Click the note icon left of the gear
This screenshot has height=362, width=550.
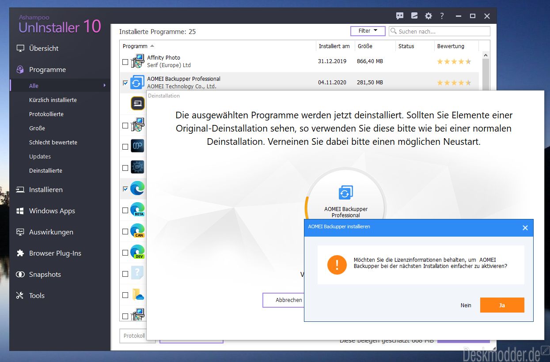[414, 16]
